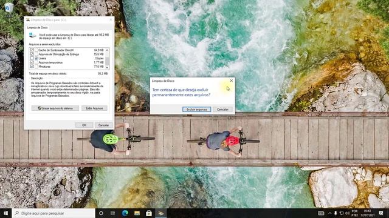Open Microsoft Store from the taskbar
Screen dimensions: 389x218
point(149,213)
